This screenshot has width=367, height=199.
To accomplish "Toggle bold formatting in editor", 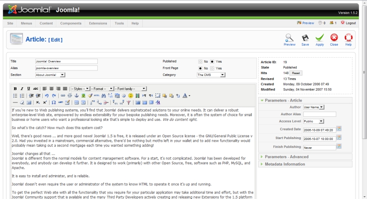I will [15, 89].
